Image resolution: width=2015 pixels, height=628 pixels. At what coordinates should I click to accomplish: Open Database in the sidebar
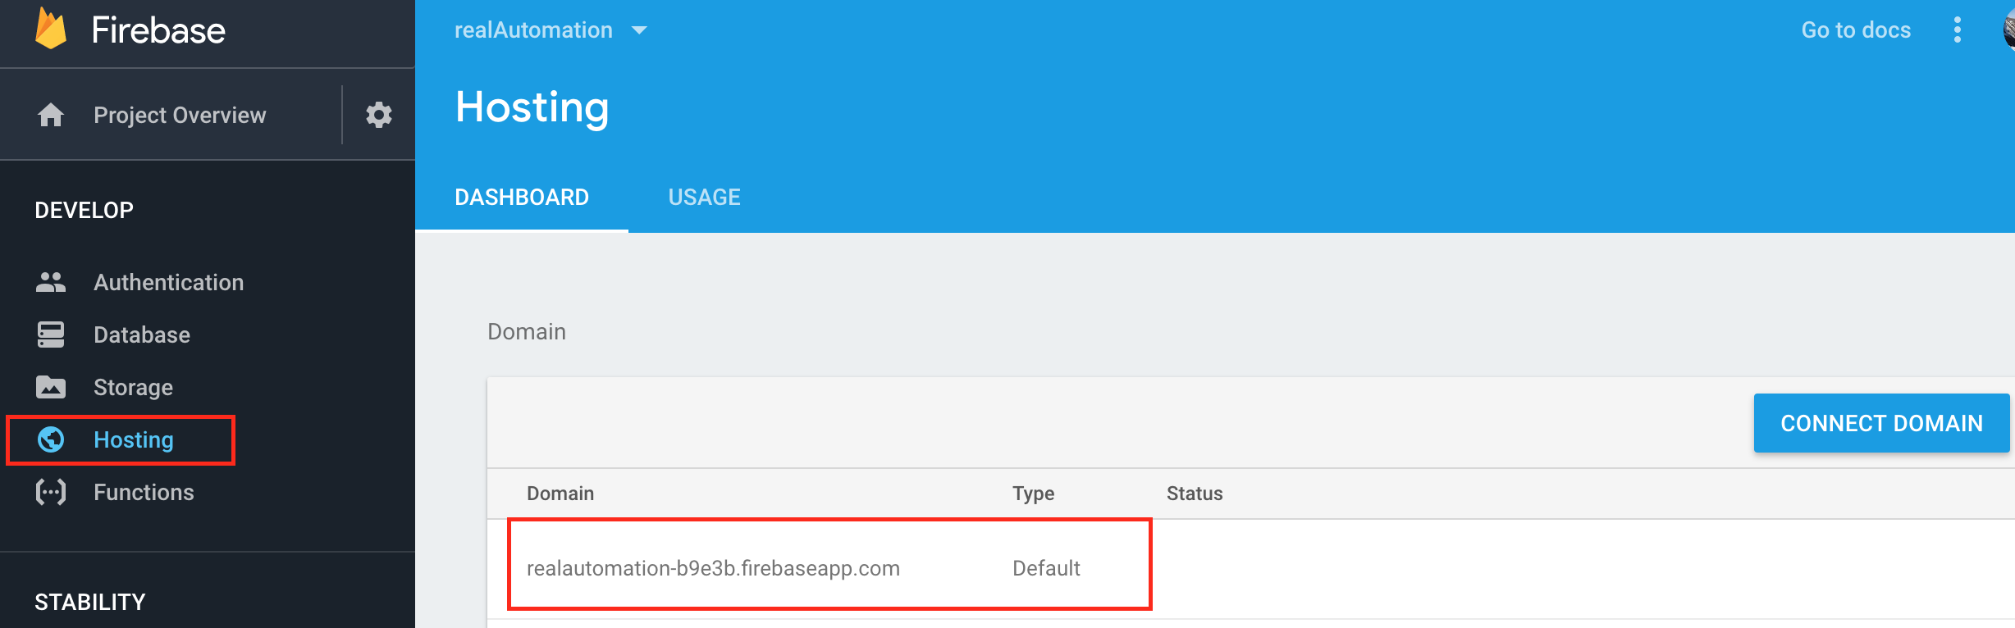[x=142, y=334]
